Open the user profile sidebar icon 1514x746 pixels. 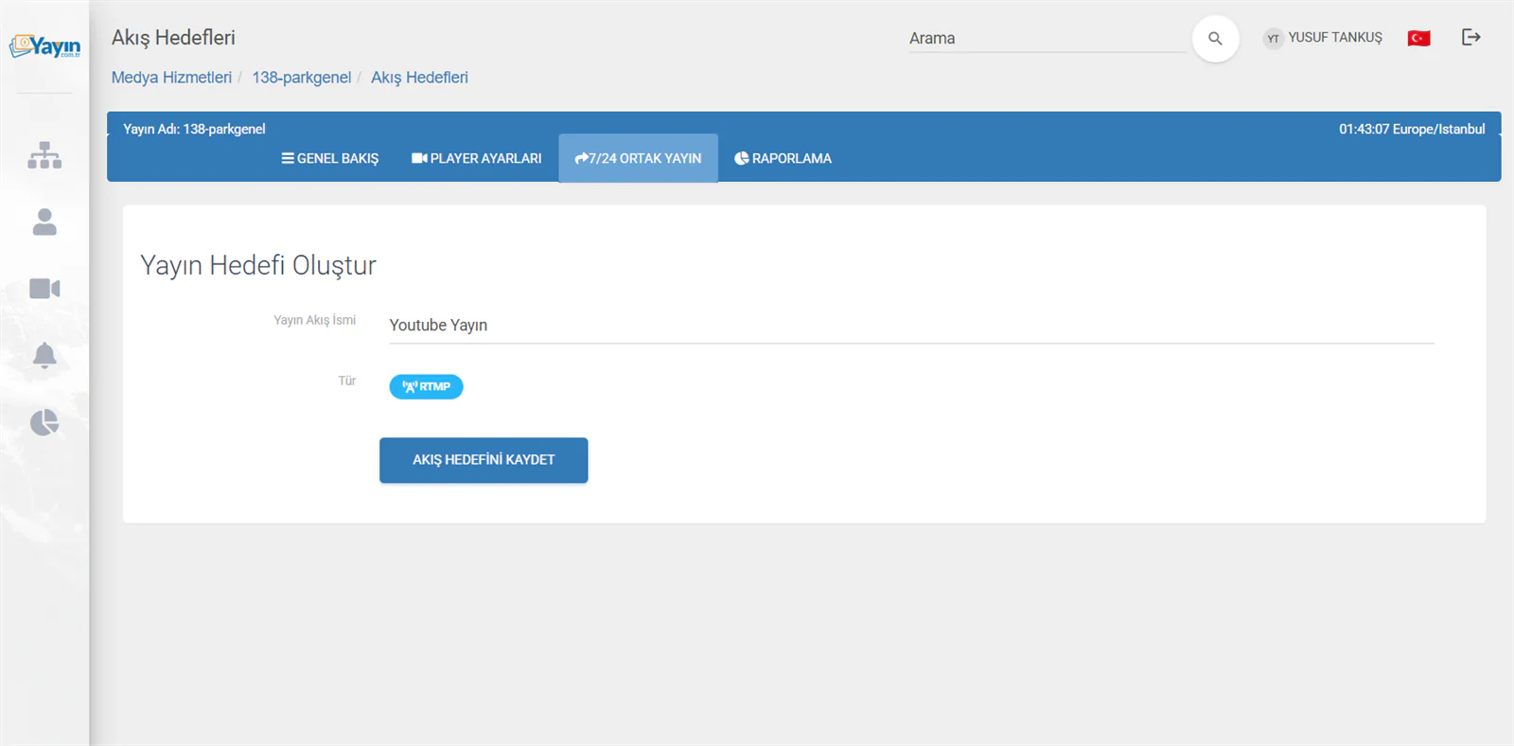pyautogui.click(x=44, y=222)
